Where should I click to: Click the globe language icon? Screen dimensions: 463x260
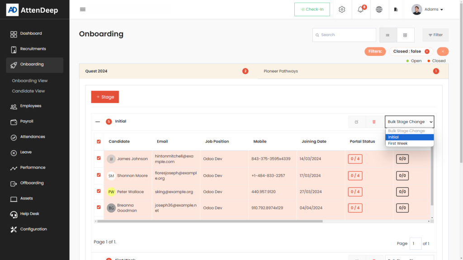(x=379, y=9)
